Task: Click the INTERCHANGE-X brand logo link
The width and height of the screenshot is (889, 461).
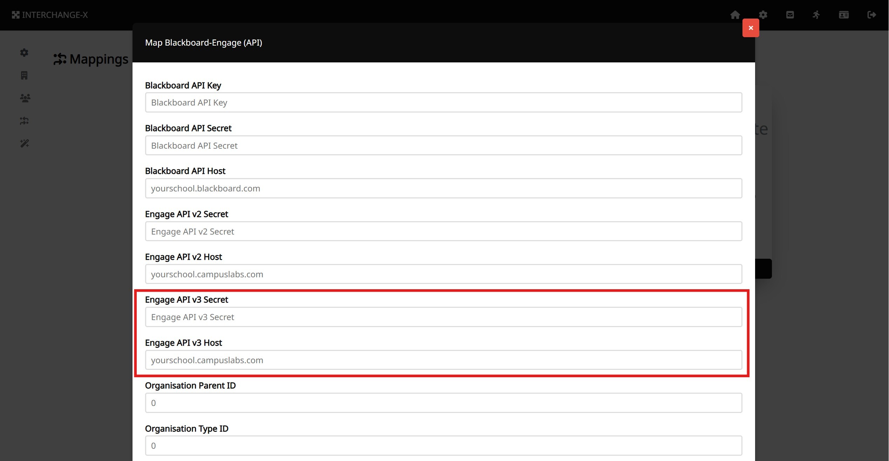Action: [x=50, y=15]
